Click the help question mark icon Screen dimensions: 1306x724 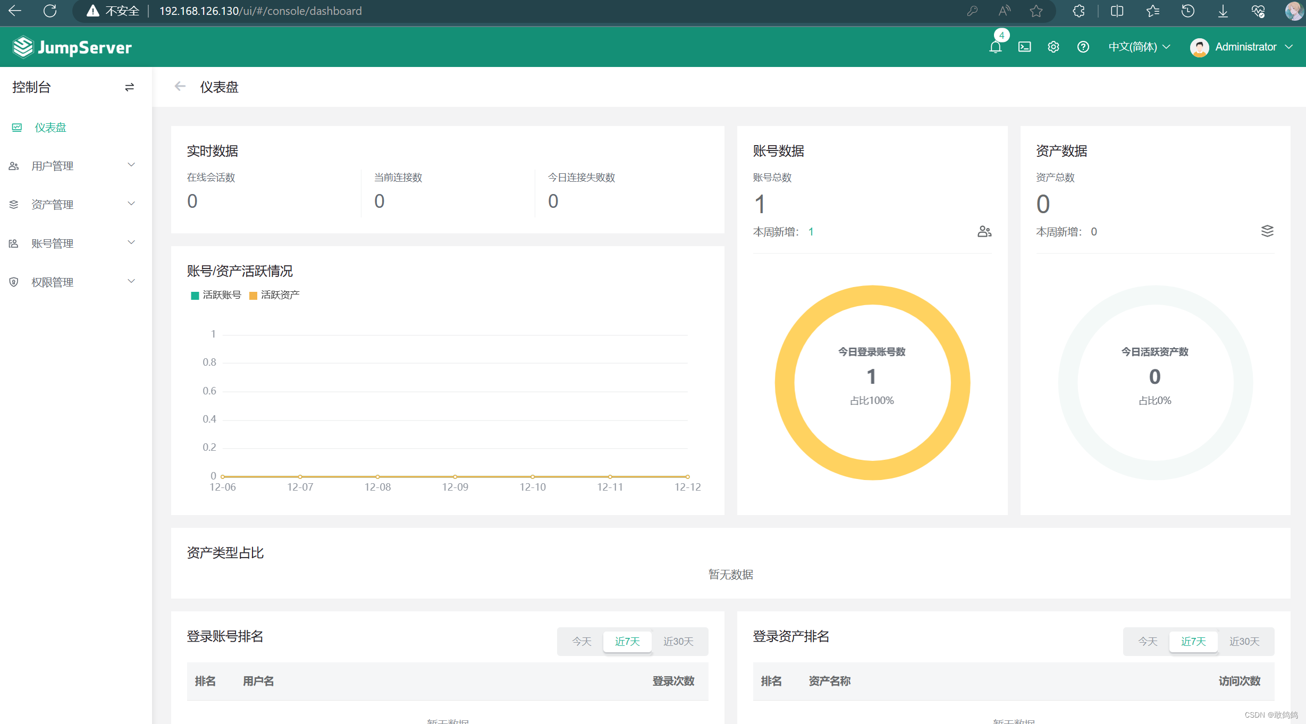(x=1083, y=47)
